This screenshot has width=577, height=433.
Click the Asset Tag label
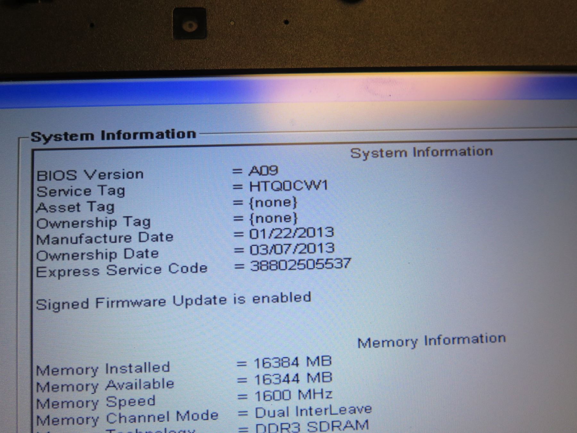pyautogui.click(x=75, y=208)
